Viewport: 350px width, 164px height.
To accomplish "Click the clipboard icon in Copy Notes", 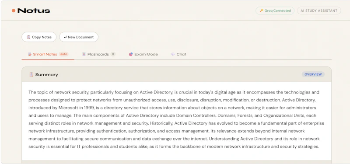I will (28, 37).
